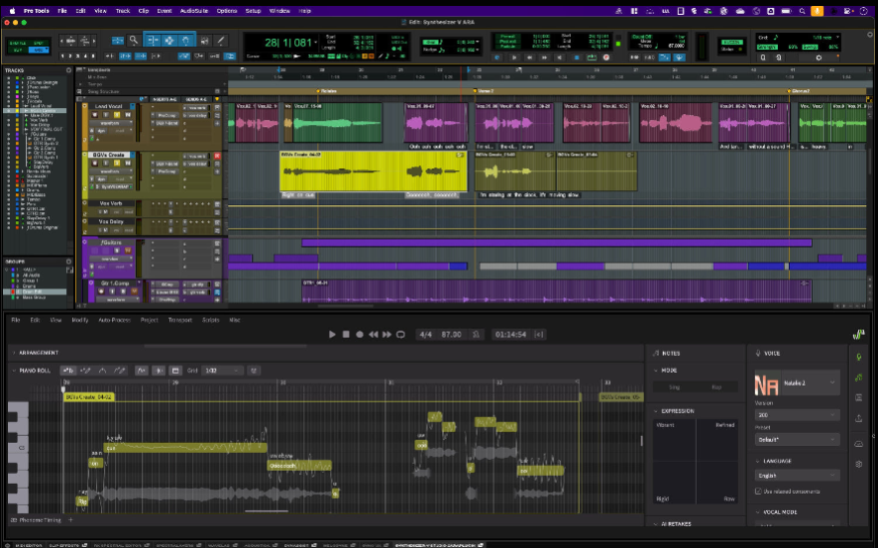Select Lead Vocal waveform track view selector

(110, 123)
